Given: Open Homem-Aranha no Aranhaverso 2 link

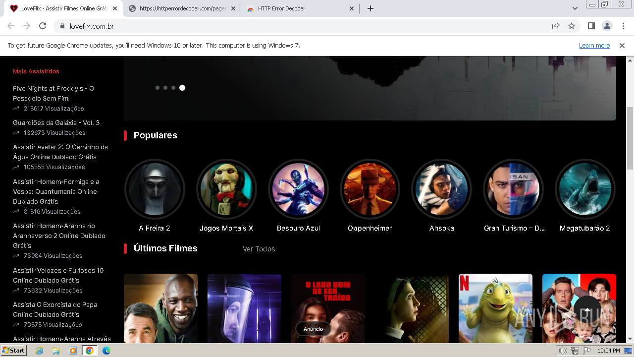Looking at the screenshot, I should pyautogui.click(x=59, y=236).
